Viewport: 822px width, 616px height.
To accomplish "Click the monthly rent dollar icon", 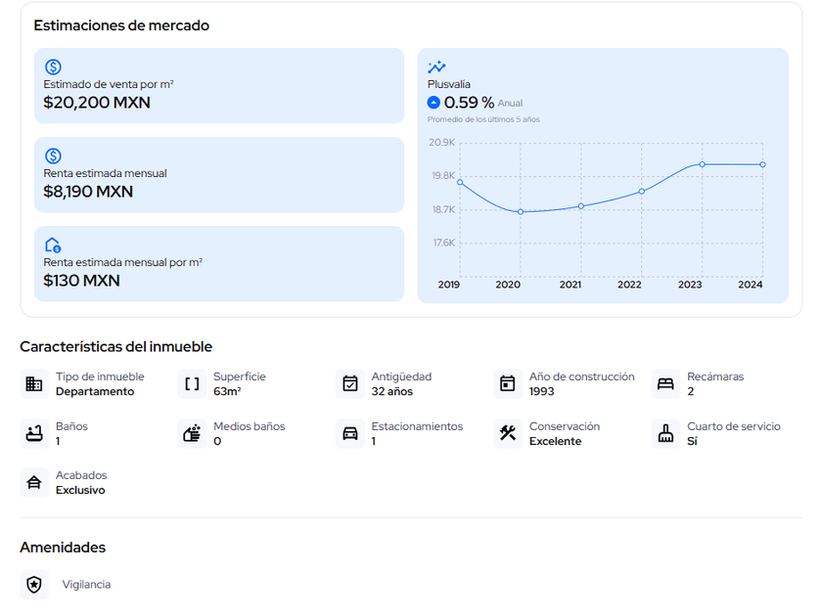I will (53, 156).
